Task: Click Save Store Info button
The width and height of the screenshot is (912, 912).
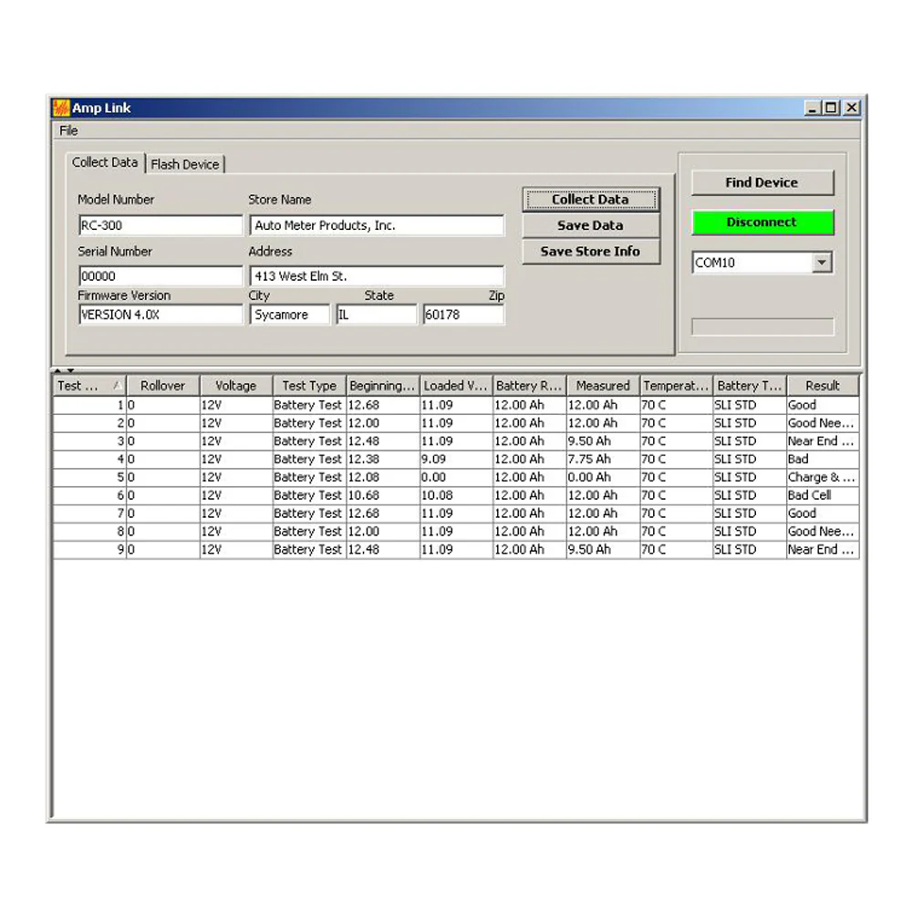Action: [590, 252]
